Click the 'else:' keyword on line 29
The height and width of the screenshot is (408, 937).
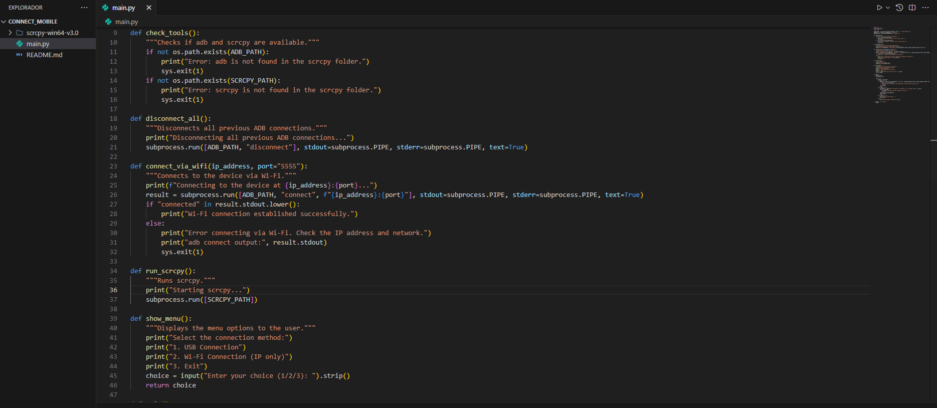tap(155, 223)
